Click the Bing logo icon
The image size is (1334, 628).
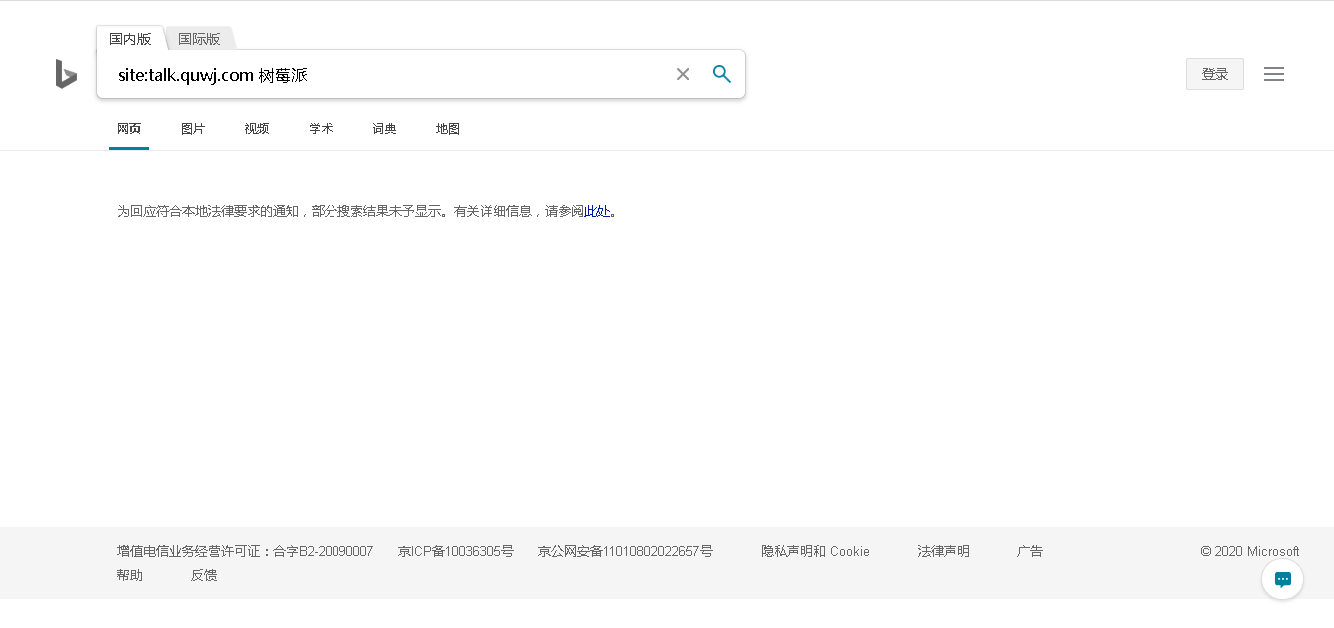pyautogui.click(x=66, y=74)
